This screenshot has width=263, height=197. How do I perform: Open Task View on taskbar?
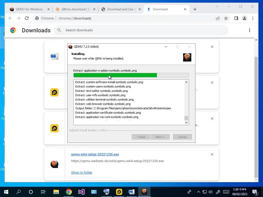pyautogui.click(x=43, y=192)
